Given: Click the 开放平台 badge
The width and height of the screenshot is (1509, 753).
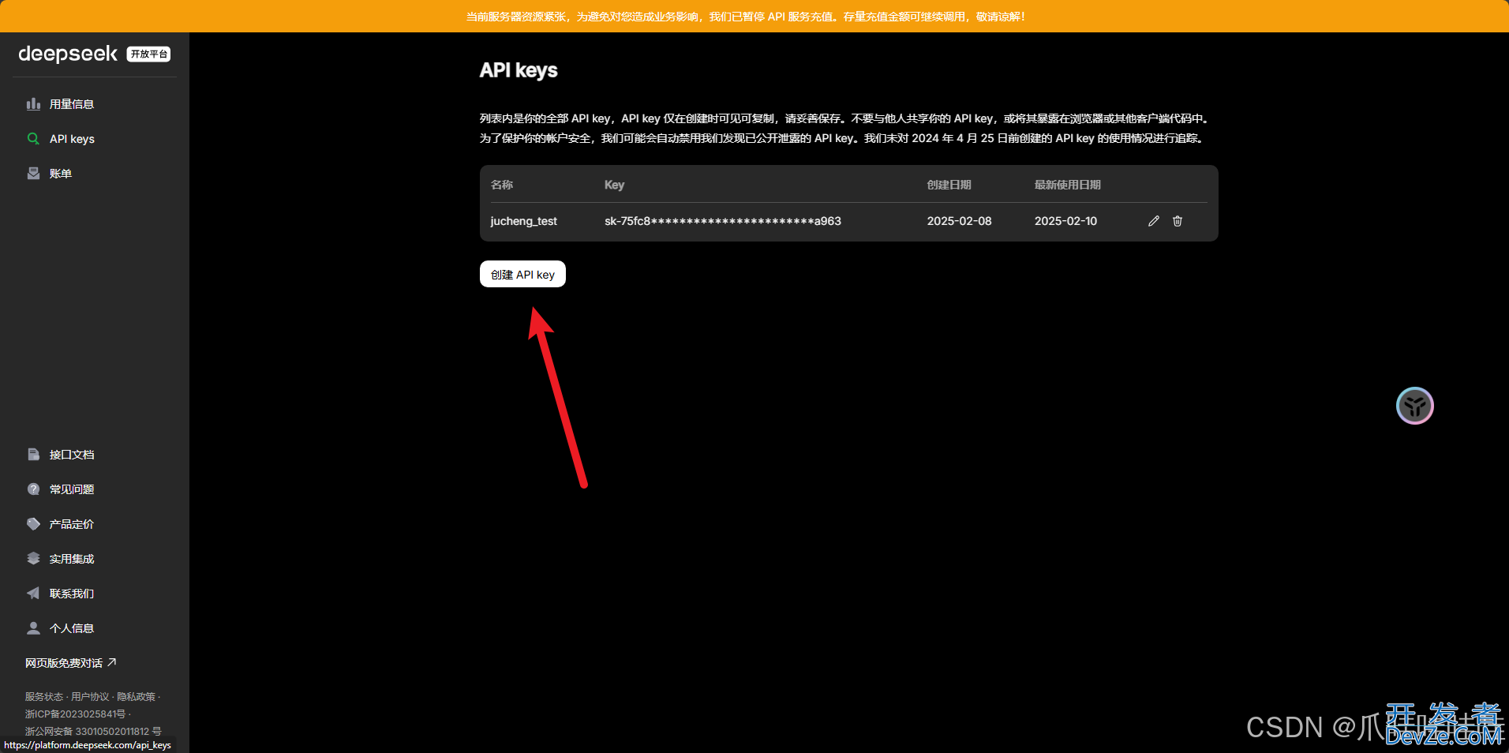Looking at the screenshot, I should click(148, 54).
